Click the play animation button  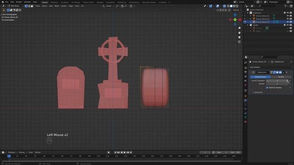point(124,152)
